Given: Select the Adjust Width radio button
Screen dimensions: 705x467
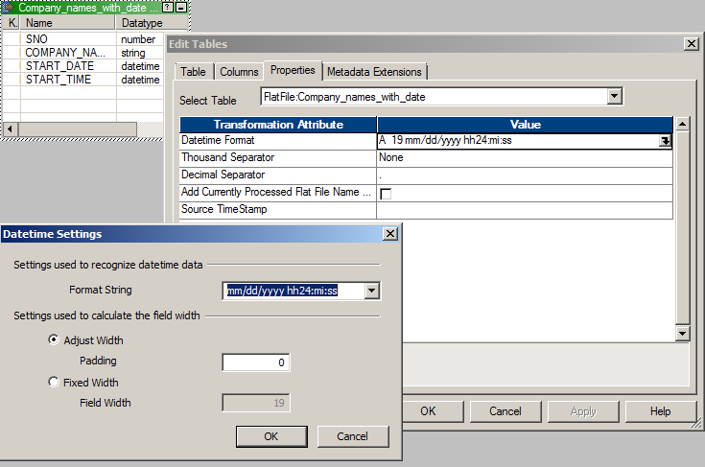Looking at the screenshot, I should tap(54, 340).
